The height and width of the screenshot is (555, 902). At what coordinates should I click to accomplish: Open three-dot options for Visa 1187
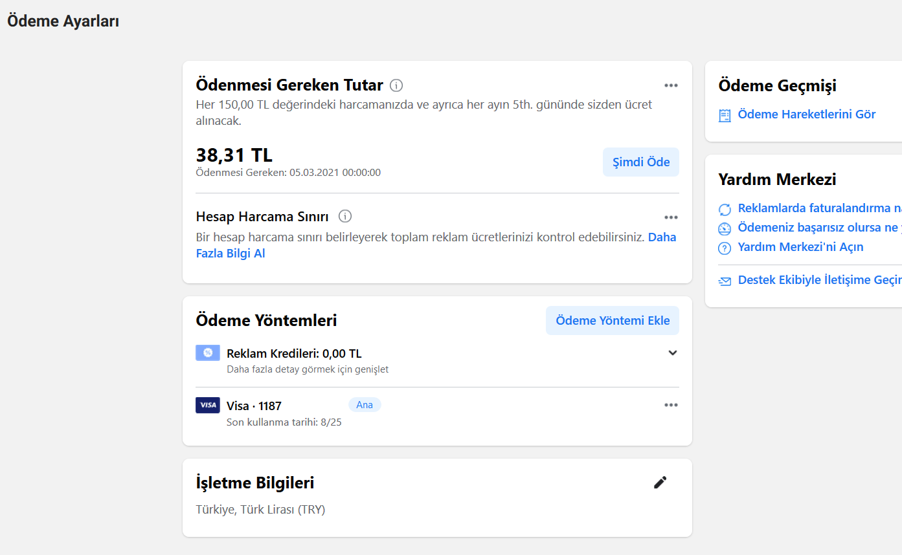[x=671, y=405]
